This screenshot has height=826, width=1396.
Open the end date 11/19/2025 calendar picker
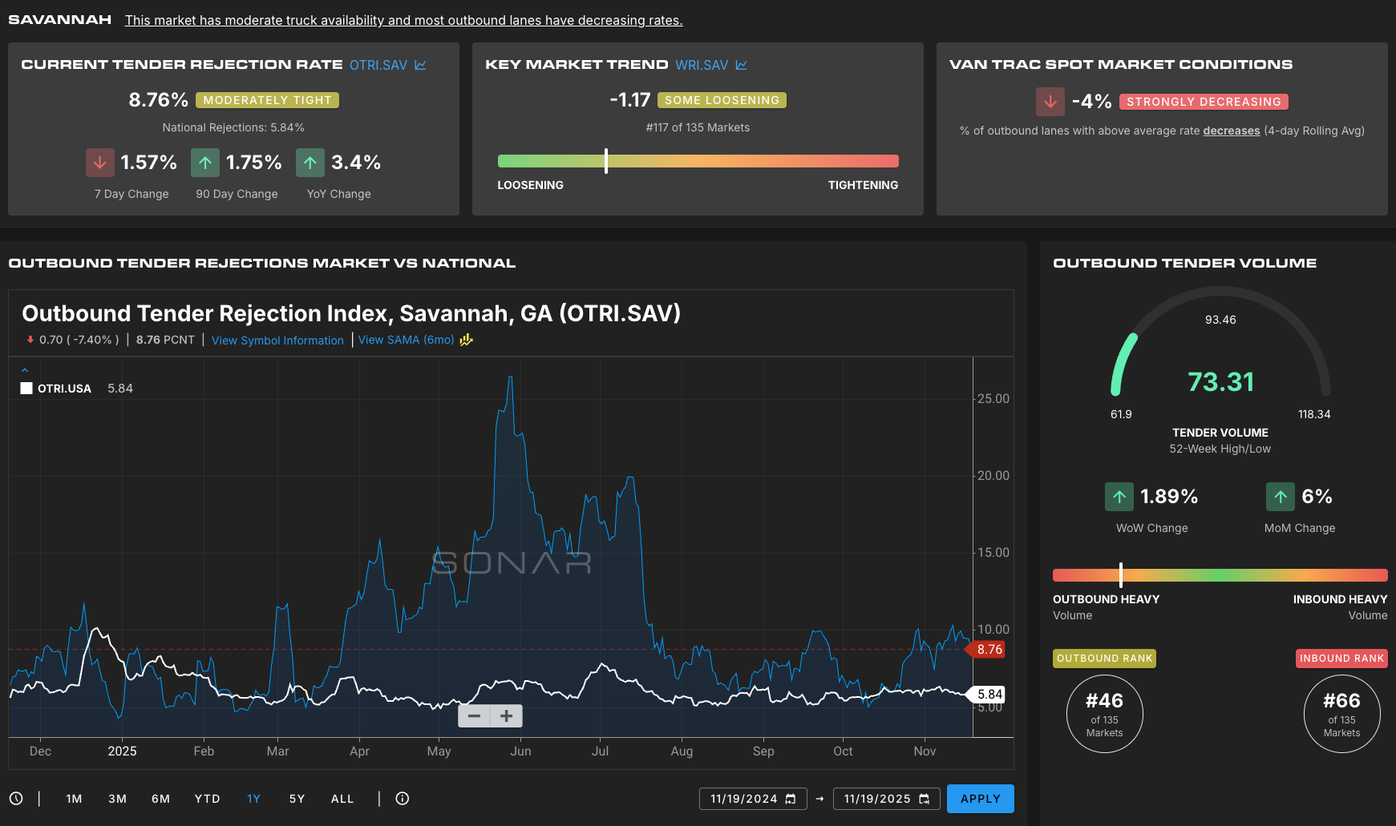924,799
